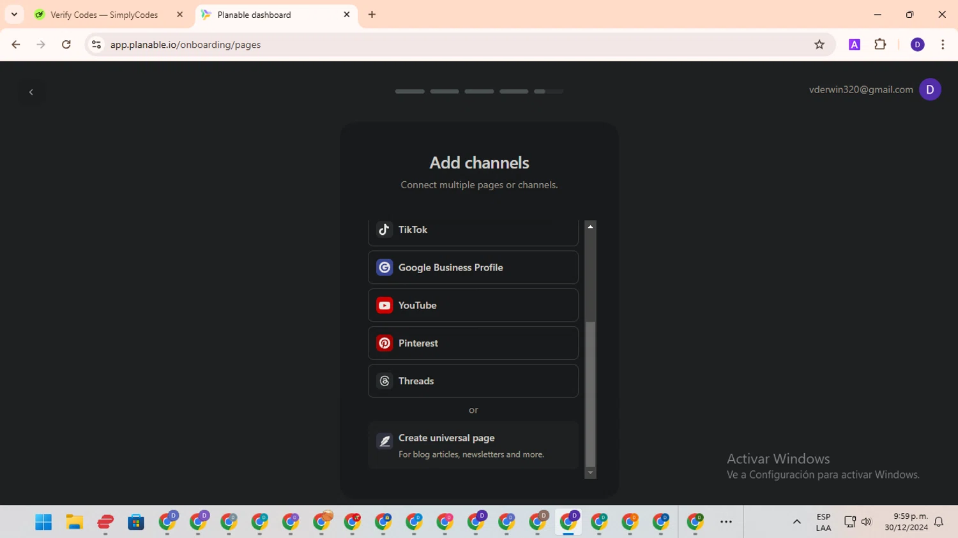Click the Threads logo icon

[384, 381]
